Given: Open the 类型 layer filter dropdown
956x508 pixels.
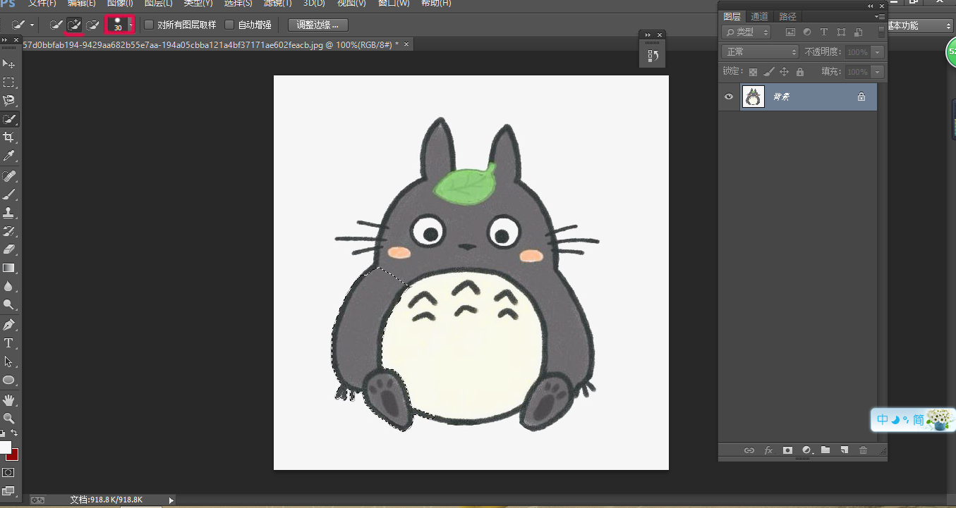Looking at the screenshot, I should pyautogui.click(x=746, y=32).
